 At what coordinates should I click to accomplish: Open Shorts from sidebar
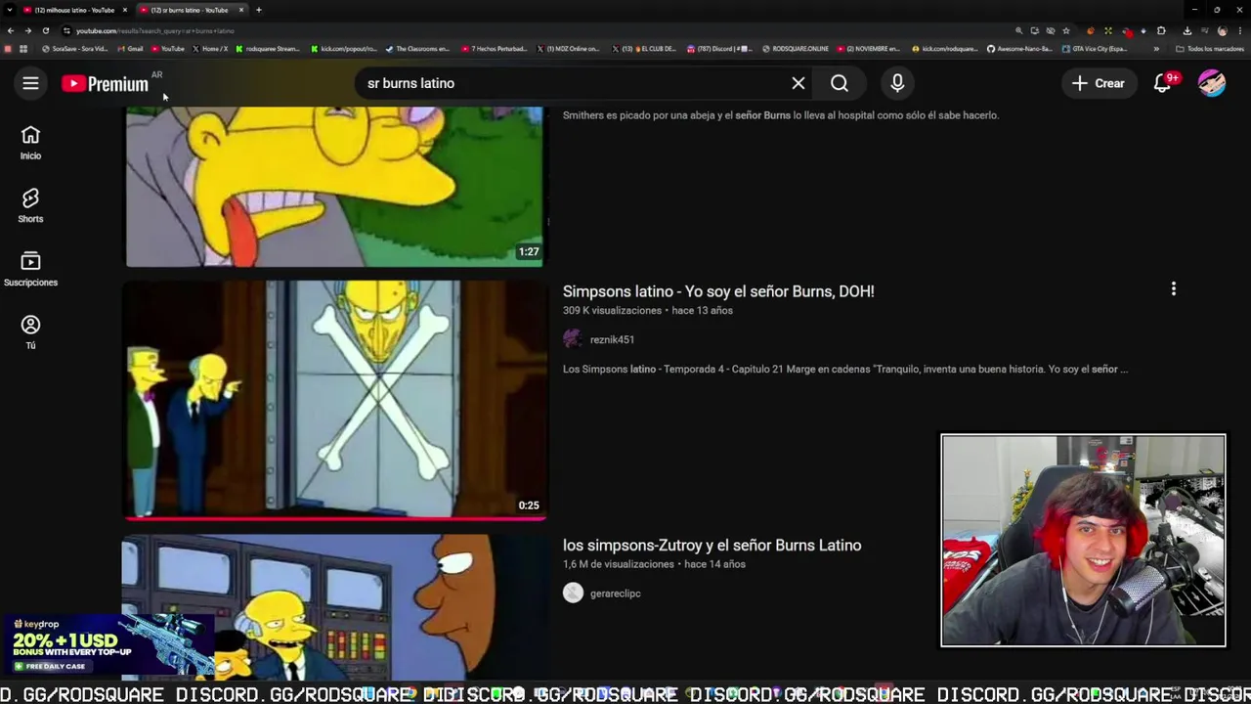30,206
